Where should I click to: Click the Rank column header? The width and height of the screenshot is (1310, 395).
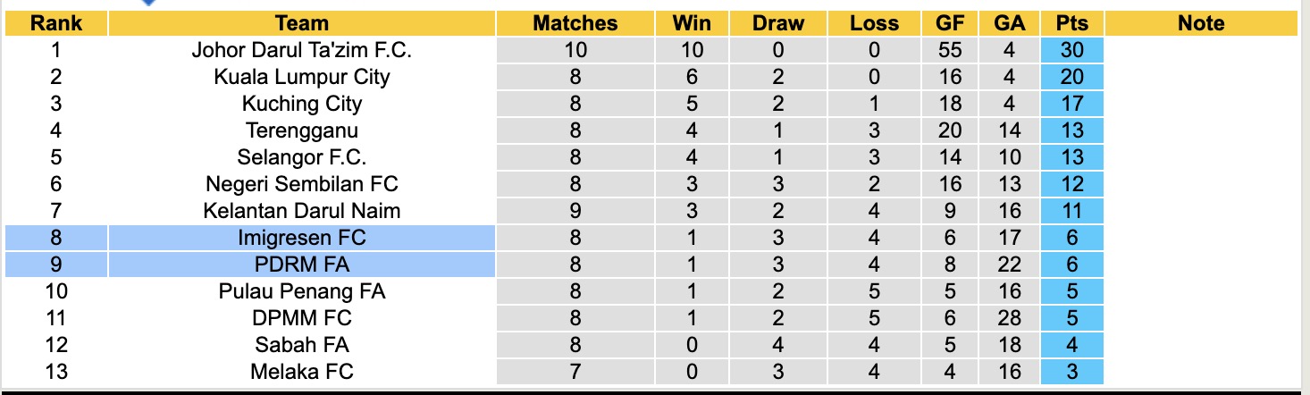tap(56, 23)
